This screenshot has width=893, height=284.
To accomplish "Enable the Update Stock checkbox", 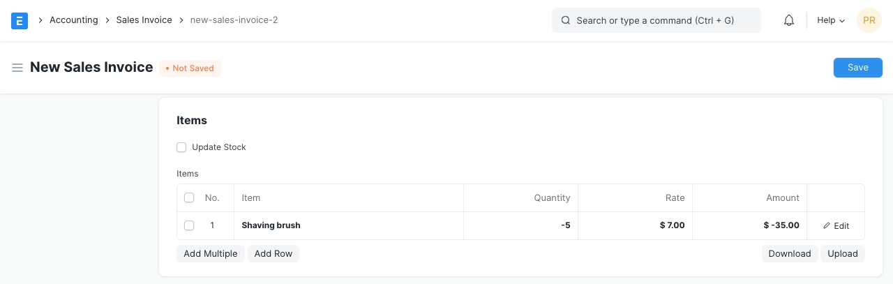I will click(181, 147).
